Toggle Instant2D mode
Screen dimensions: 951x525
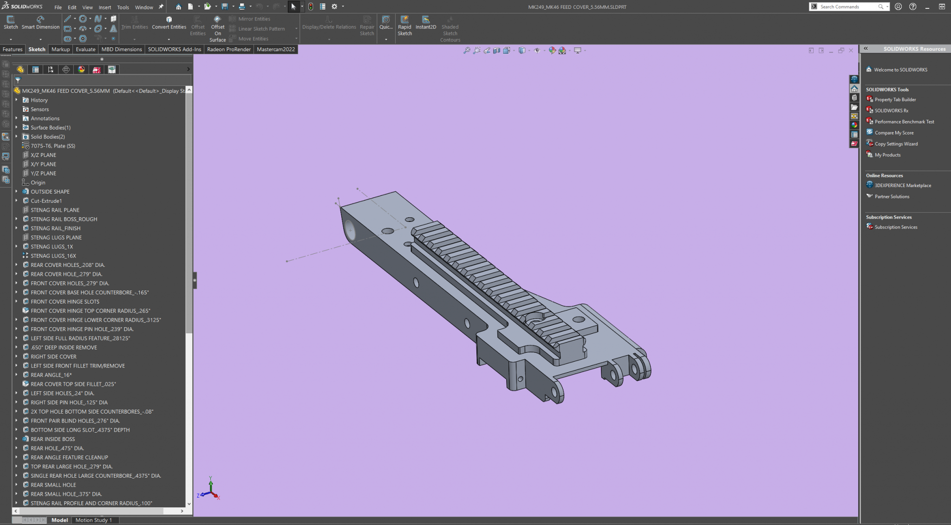(426, 23)
